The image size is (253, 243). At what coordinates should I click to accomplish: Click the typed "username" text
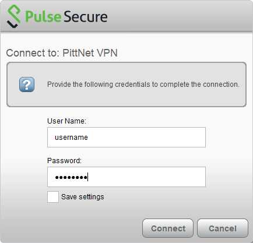71,138
